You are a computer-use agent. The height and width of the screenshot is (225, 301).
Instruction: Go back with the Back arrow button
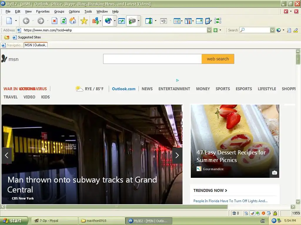click(26, 21)
